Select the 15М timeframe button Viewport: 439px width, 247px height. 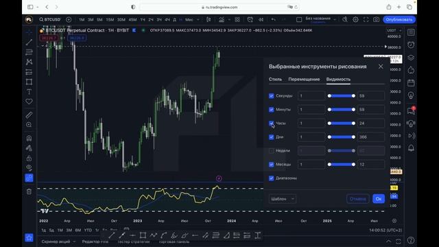click(110, 20)
